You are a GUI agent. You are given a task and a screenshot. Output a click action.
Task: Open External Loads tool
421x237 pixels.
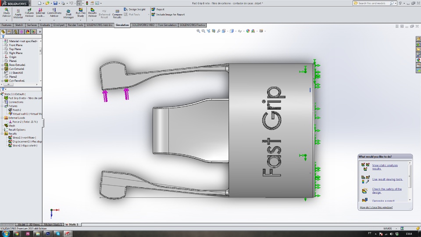tap(40, 13)
